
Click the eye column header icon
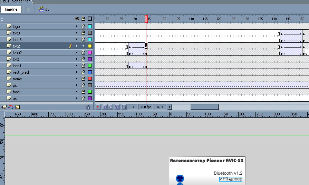tap(77, 19)
